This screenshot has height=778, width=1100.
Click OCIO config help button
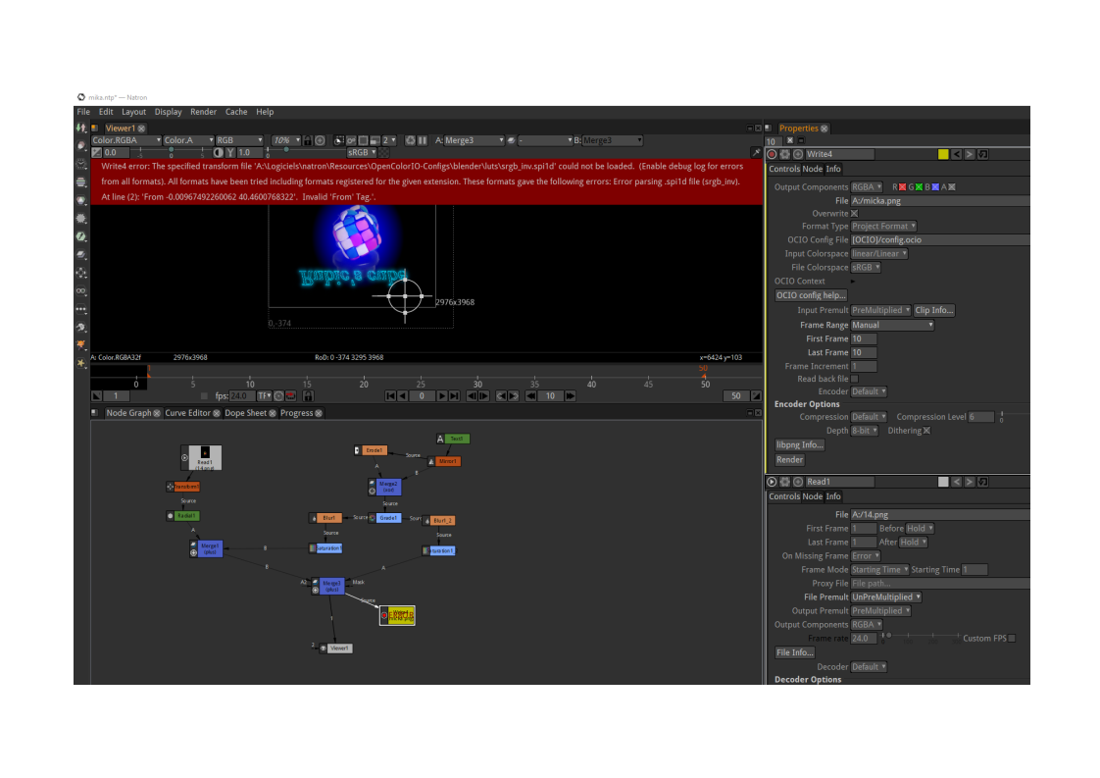811,295
